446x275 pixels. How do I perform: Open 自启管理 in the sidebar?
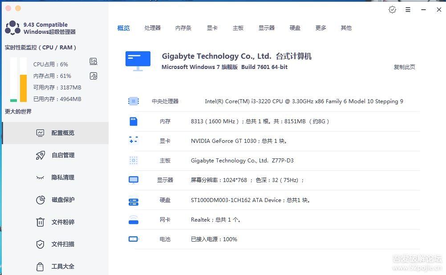tap(55, 155)
